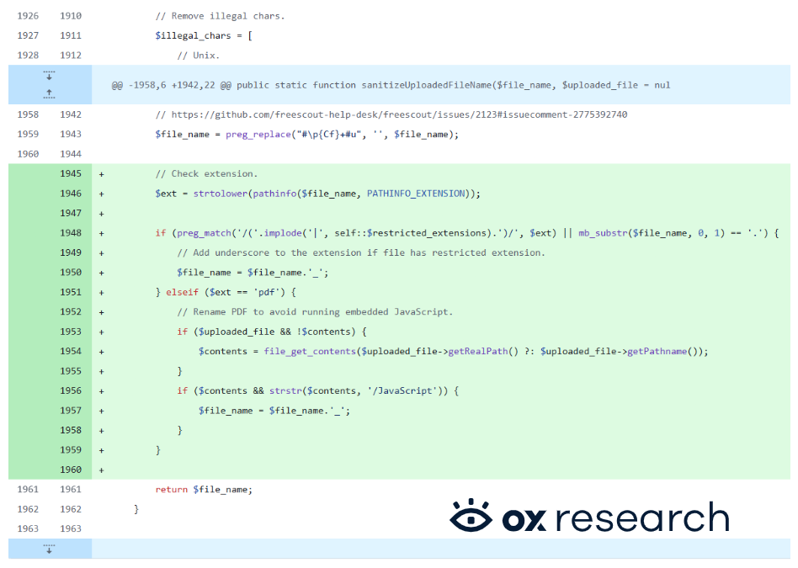798x568 pixels.
Task: Click the elseif keyword on line 1951
Action: click(x=178, y=292)
